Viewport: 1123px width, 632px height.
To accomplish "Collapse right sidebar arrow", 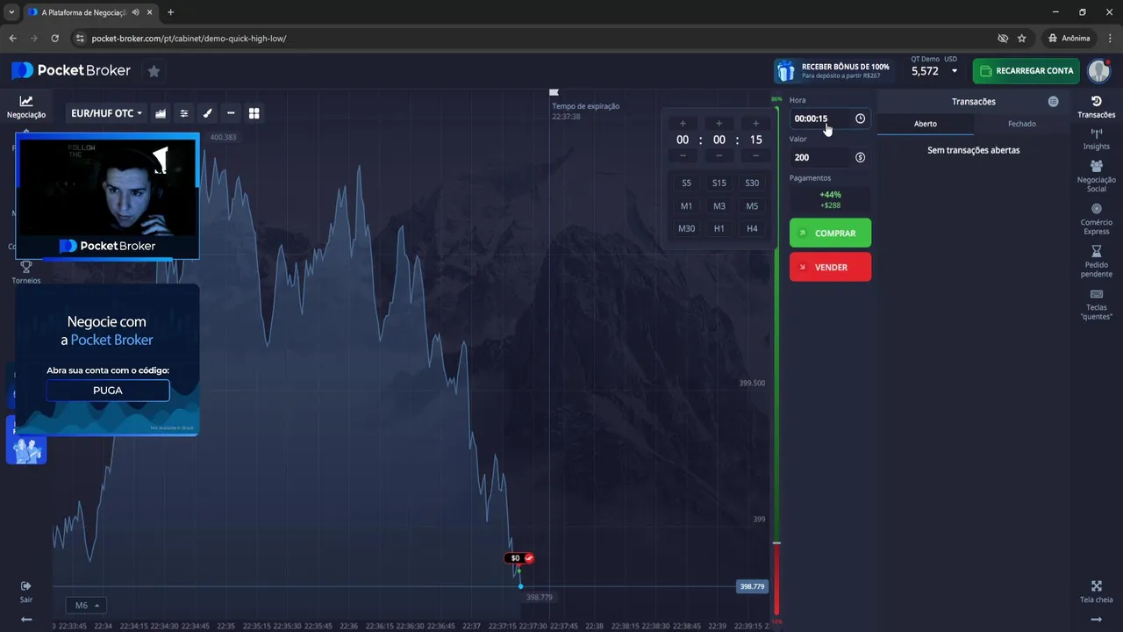I will tap(1096, 619).
